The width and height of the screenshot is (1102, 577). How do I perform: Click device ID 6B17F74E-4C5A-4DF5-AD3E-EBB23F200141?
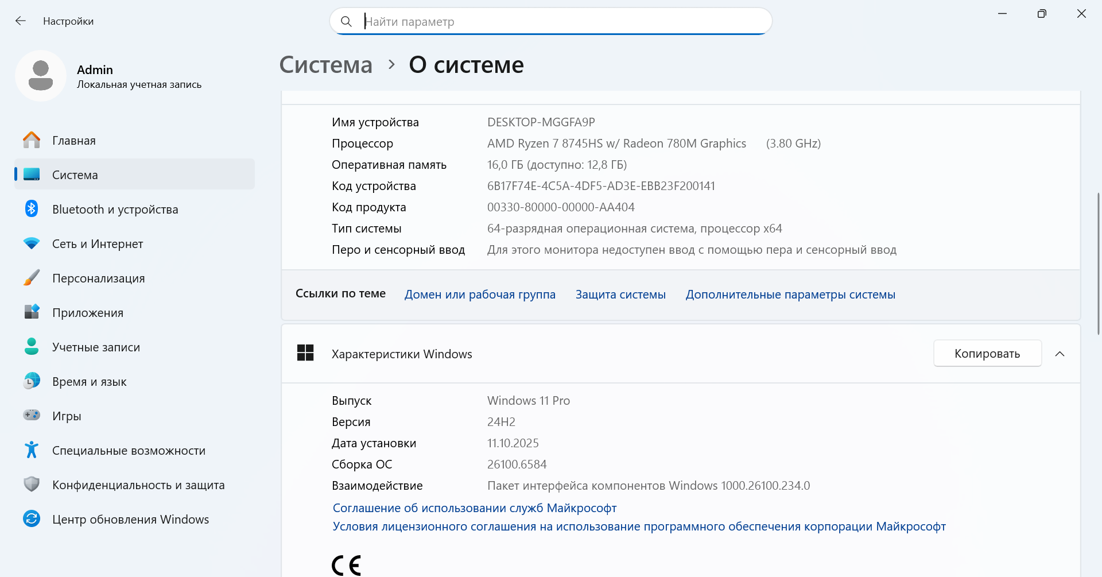click(x=601, y=186)
